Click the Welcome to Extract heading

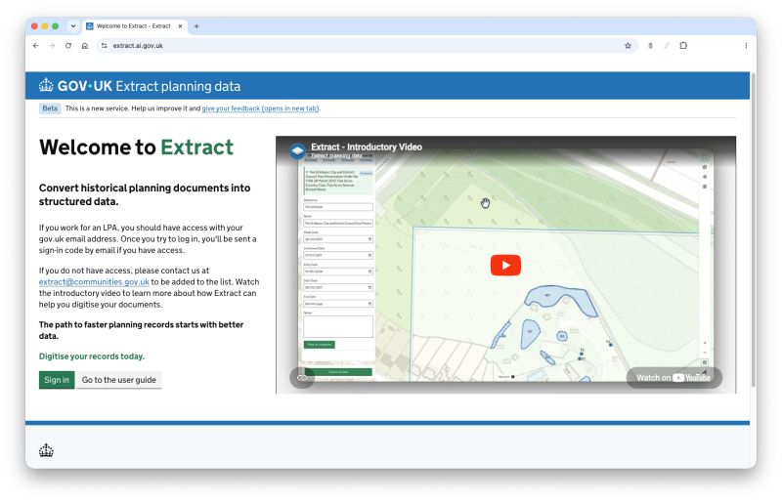pyautogui.click(x=136, y=147)
